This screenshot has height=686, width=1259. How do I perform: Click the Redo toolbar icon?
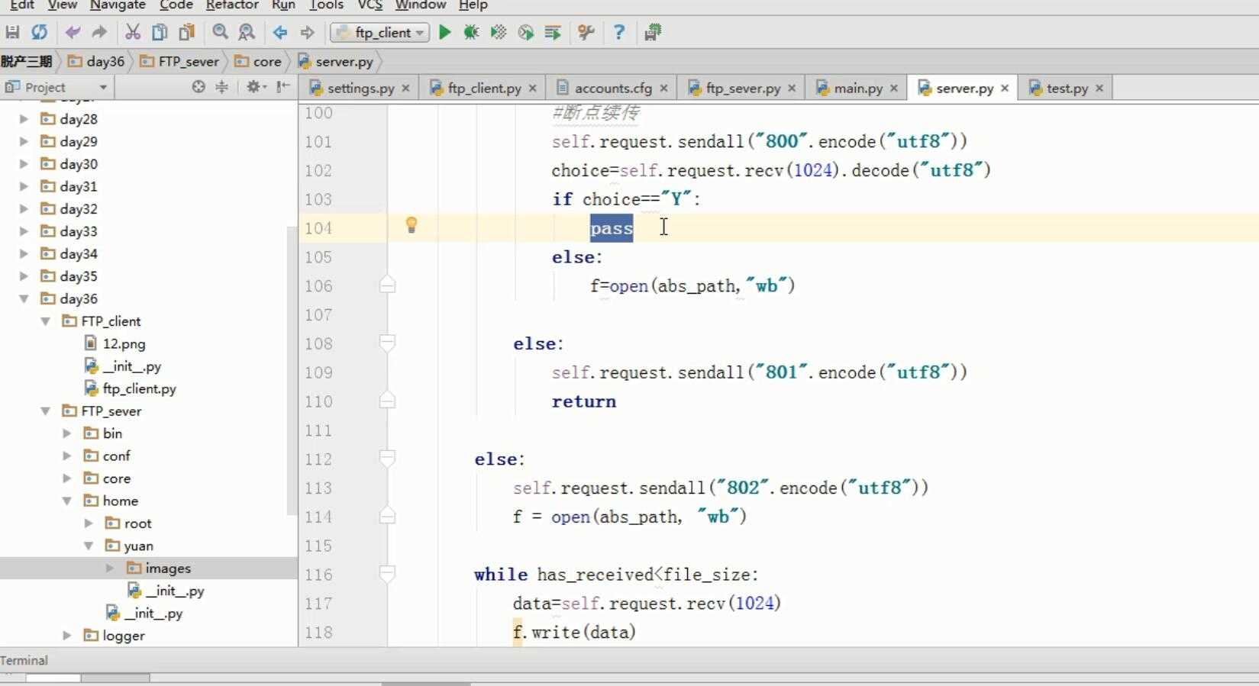[x=99, y=32]
